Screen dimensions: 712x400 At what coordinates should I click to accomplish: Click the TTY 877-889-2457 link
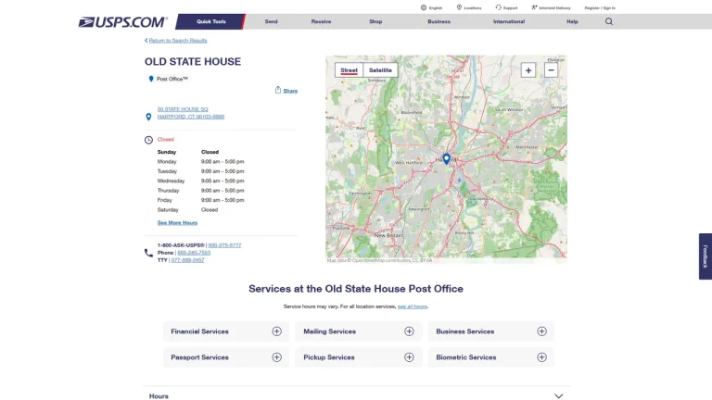point(187,260)
